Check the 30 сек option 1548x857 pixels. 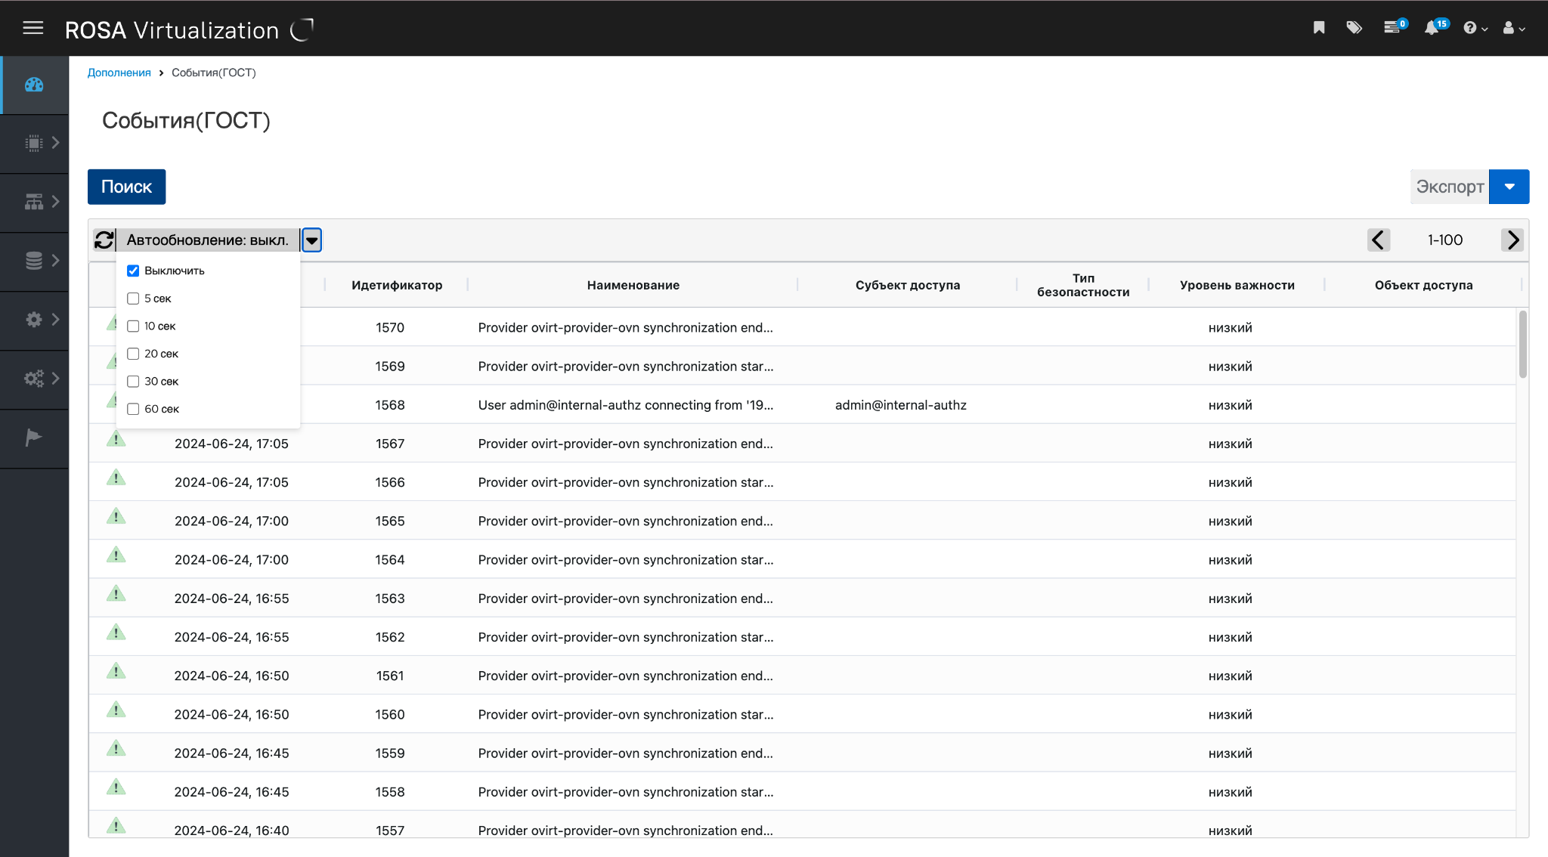point(133,382)
